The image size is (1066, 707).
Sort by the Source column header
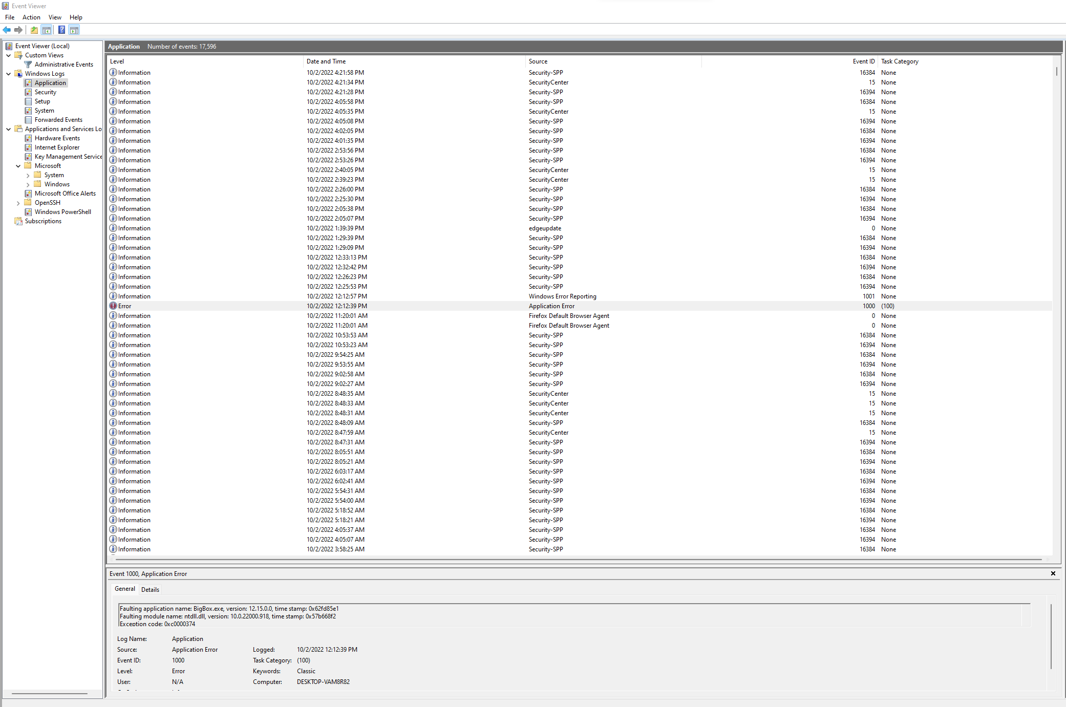[613, 61]
